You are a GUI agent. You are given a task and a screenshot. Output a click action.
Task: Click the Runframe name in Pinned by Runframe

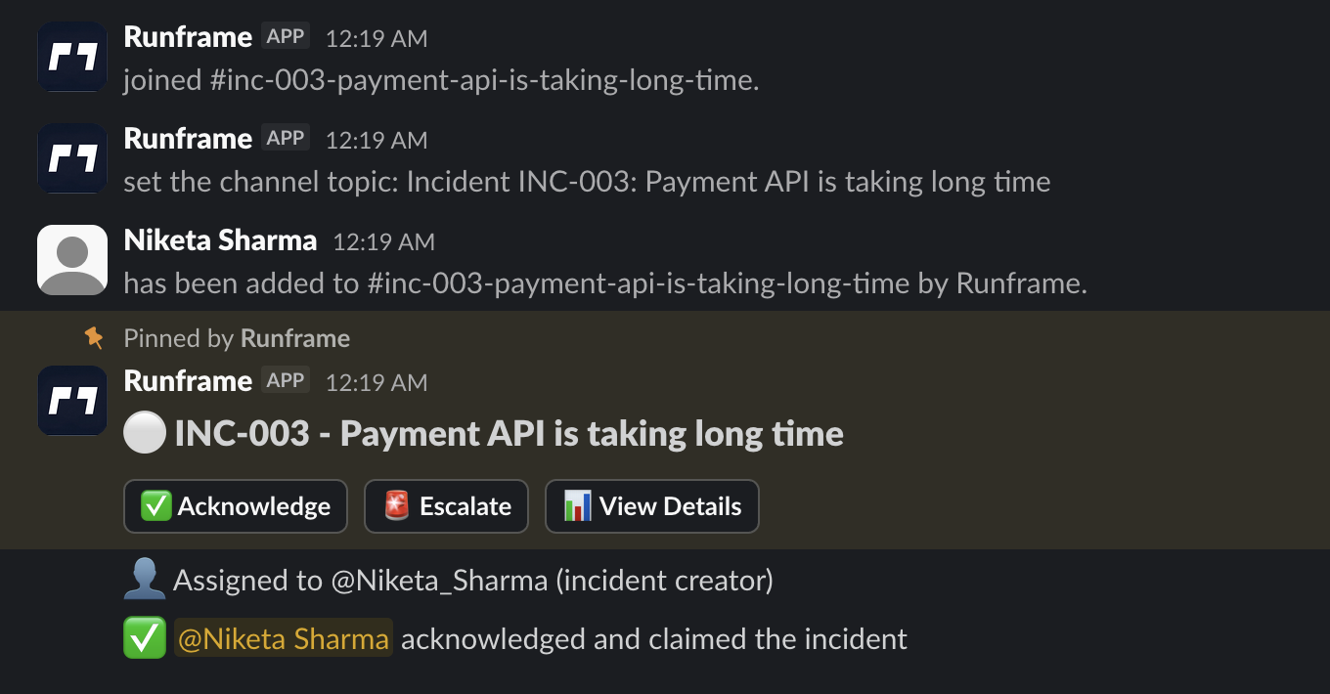pyautogui.click(x=294, y=337)
